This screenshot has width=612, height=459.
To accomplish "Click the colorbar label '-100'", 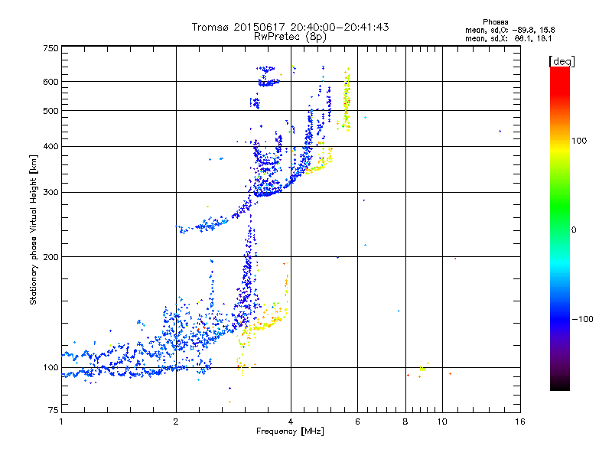I will tap(582, 319).
